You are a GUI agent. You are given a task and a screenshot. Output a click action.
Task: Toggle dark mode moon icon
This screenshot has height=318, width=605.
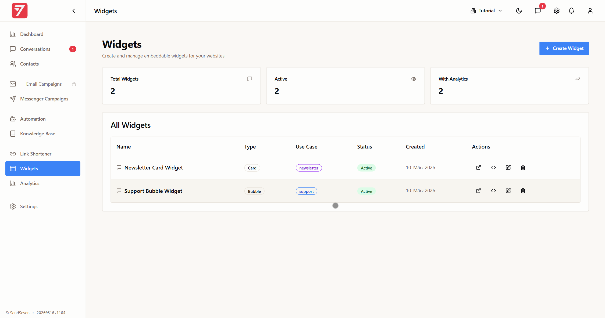[519, 11]
